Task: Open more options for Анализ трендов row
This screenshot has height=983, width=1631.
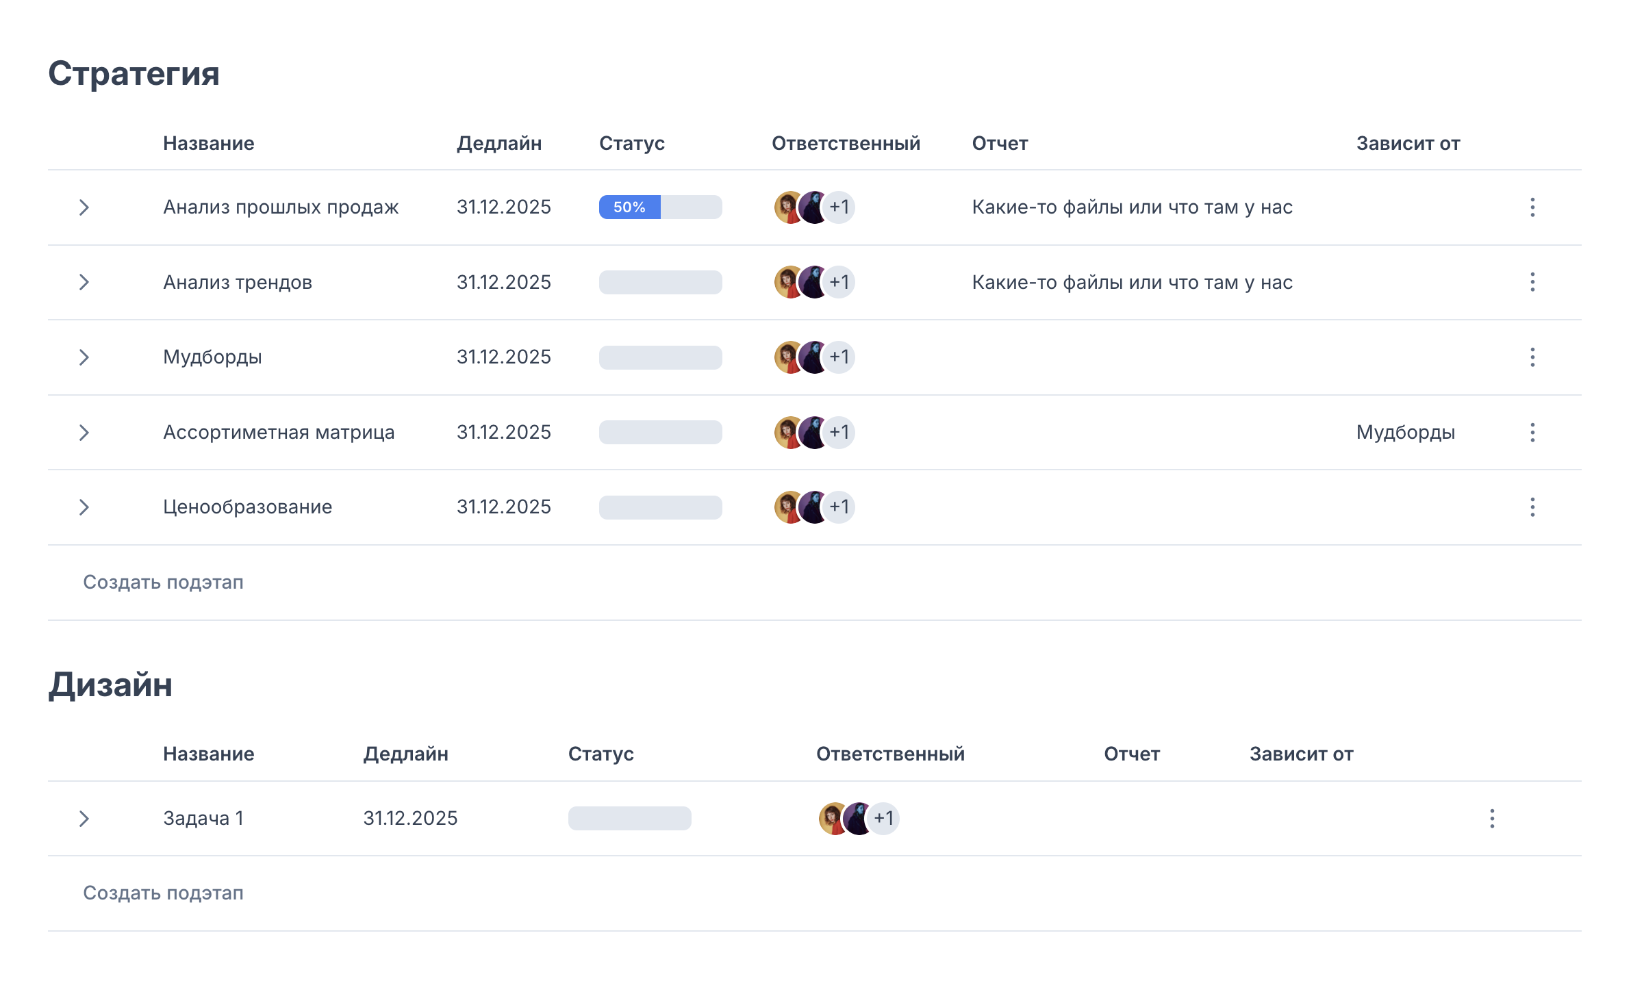Action: point(1532,282)
